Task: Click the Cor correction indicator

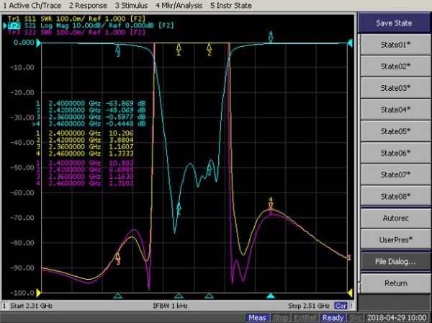Action: coord(341,306)
